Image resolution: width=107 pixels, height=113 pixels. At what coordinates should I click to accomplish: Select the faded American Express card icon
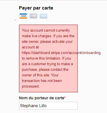click(43, 16)
